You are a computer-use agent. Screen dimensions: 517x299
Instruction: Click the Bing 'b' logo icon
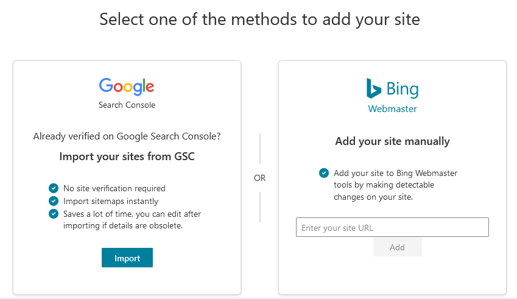[373, 88]
